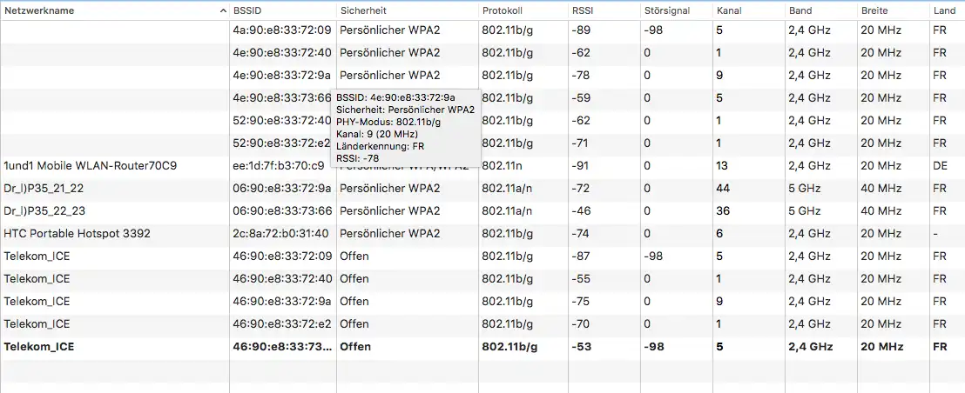Select HTC Portable Hotspot 3392 row
Image resolution: width=965 pixels, height=393 pixels.
[x=77, y=233]
